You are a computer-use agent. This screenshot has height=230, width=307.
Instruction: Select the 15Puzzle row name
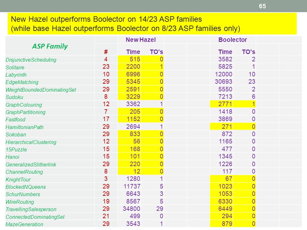[16, 149]
